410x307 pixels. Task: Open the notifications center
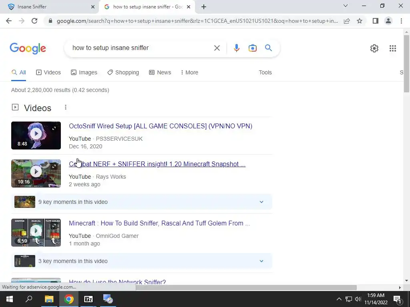click(x=397, y=299)
